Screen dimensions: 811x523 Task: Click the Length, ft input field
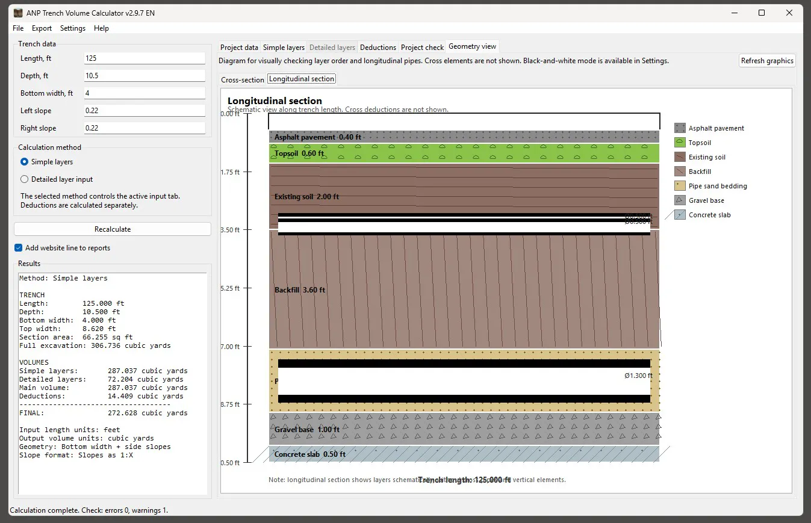coord(144,58)
